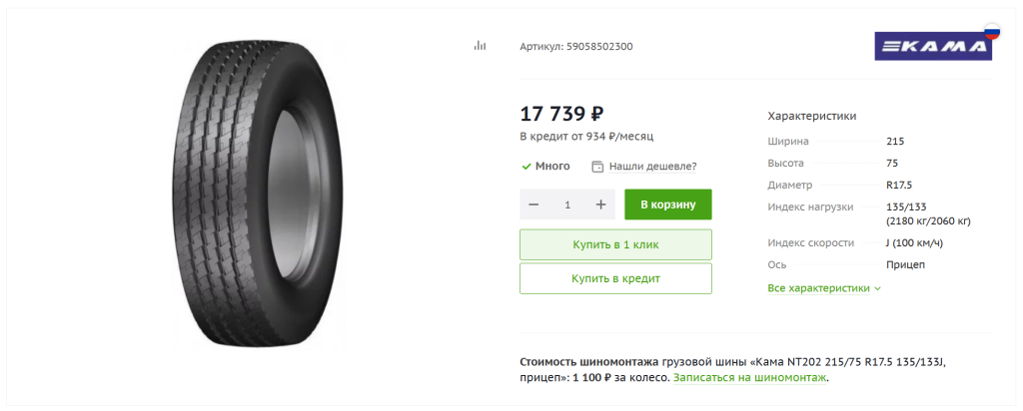Screen dimensions: 1023x411
Task: Expand Все характеристики chevron
Action: pyautogui.click(x=878, y=288)
